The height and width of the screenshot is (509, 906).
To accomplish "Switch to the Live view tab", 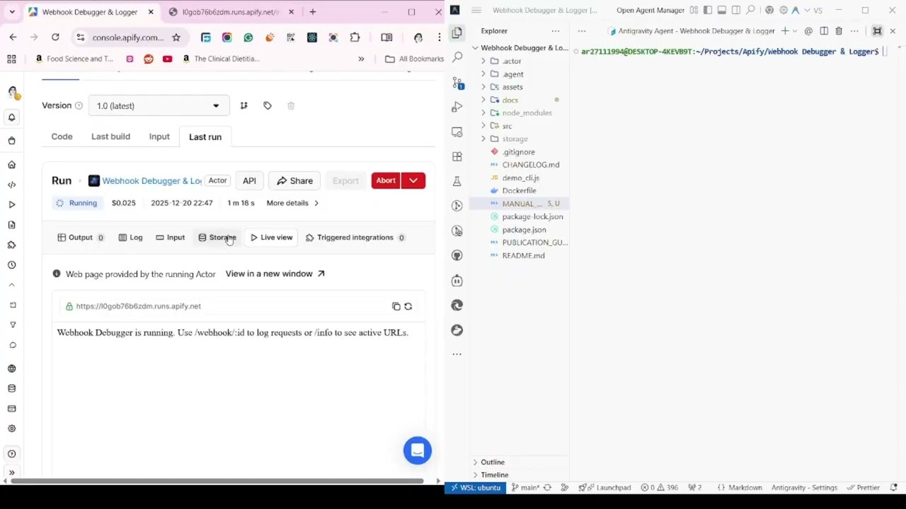I will point(271,237).
